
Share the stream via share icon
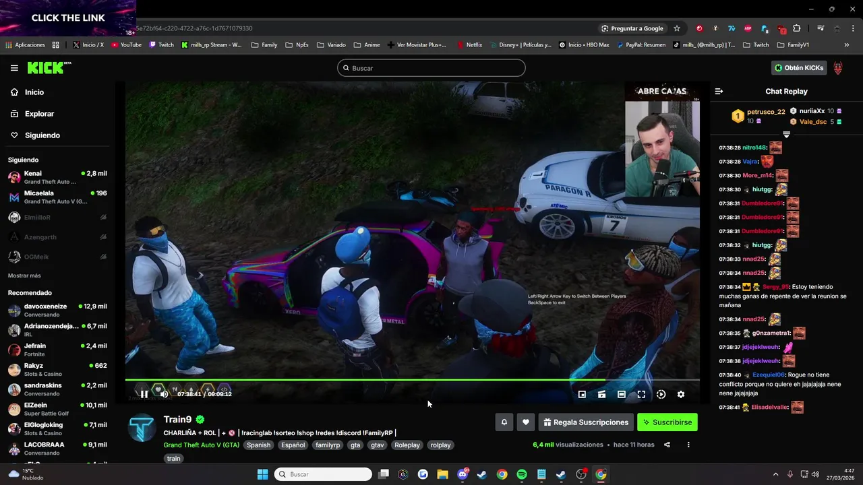pyautogui.click(x=667, y=445)
